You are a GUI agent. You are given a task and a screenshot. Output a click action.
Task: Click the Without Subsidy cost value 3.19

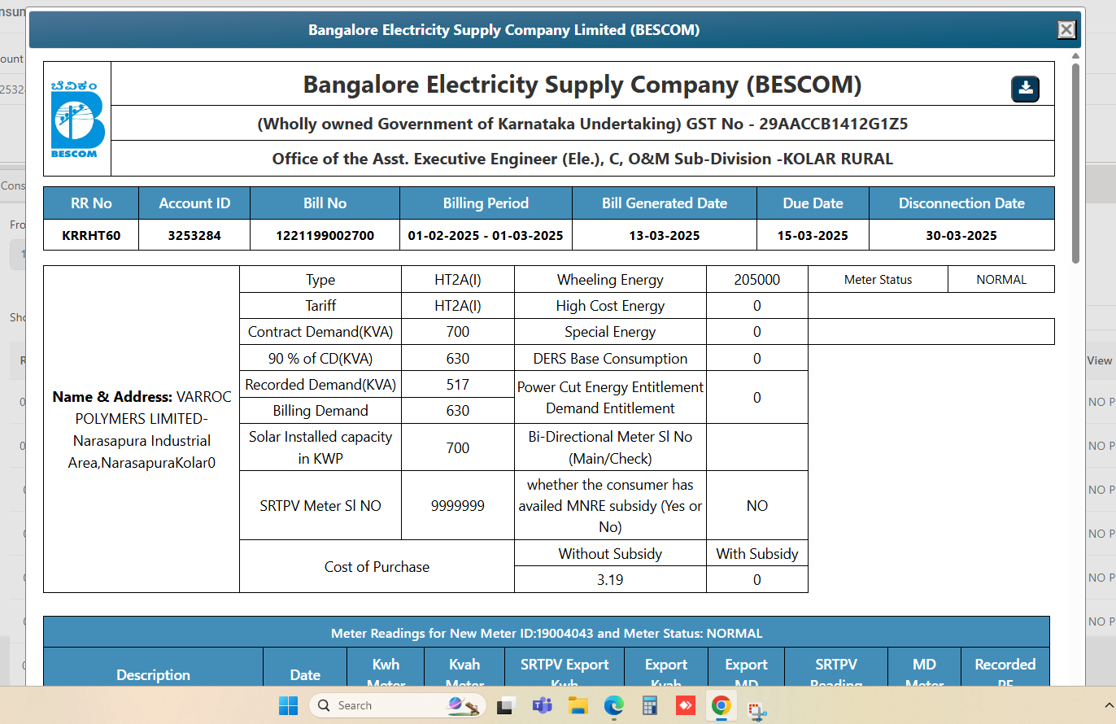610,580
